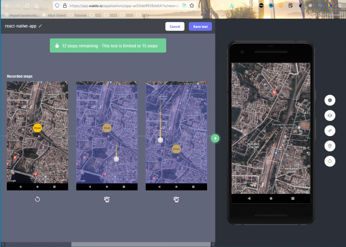This screenshot has height=247, width=346.
Task: Select the second recorded step thumbnail
Action: (107, 136)
